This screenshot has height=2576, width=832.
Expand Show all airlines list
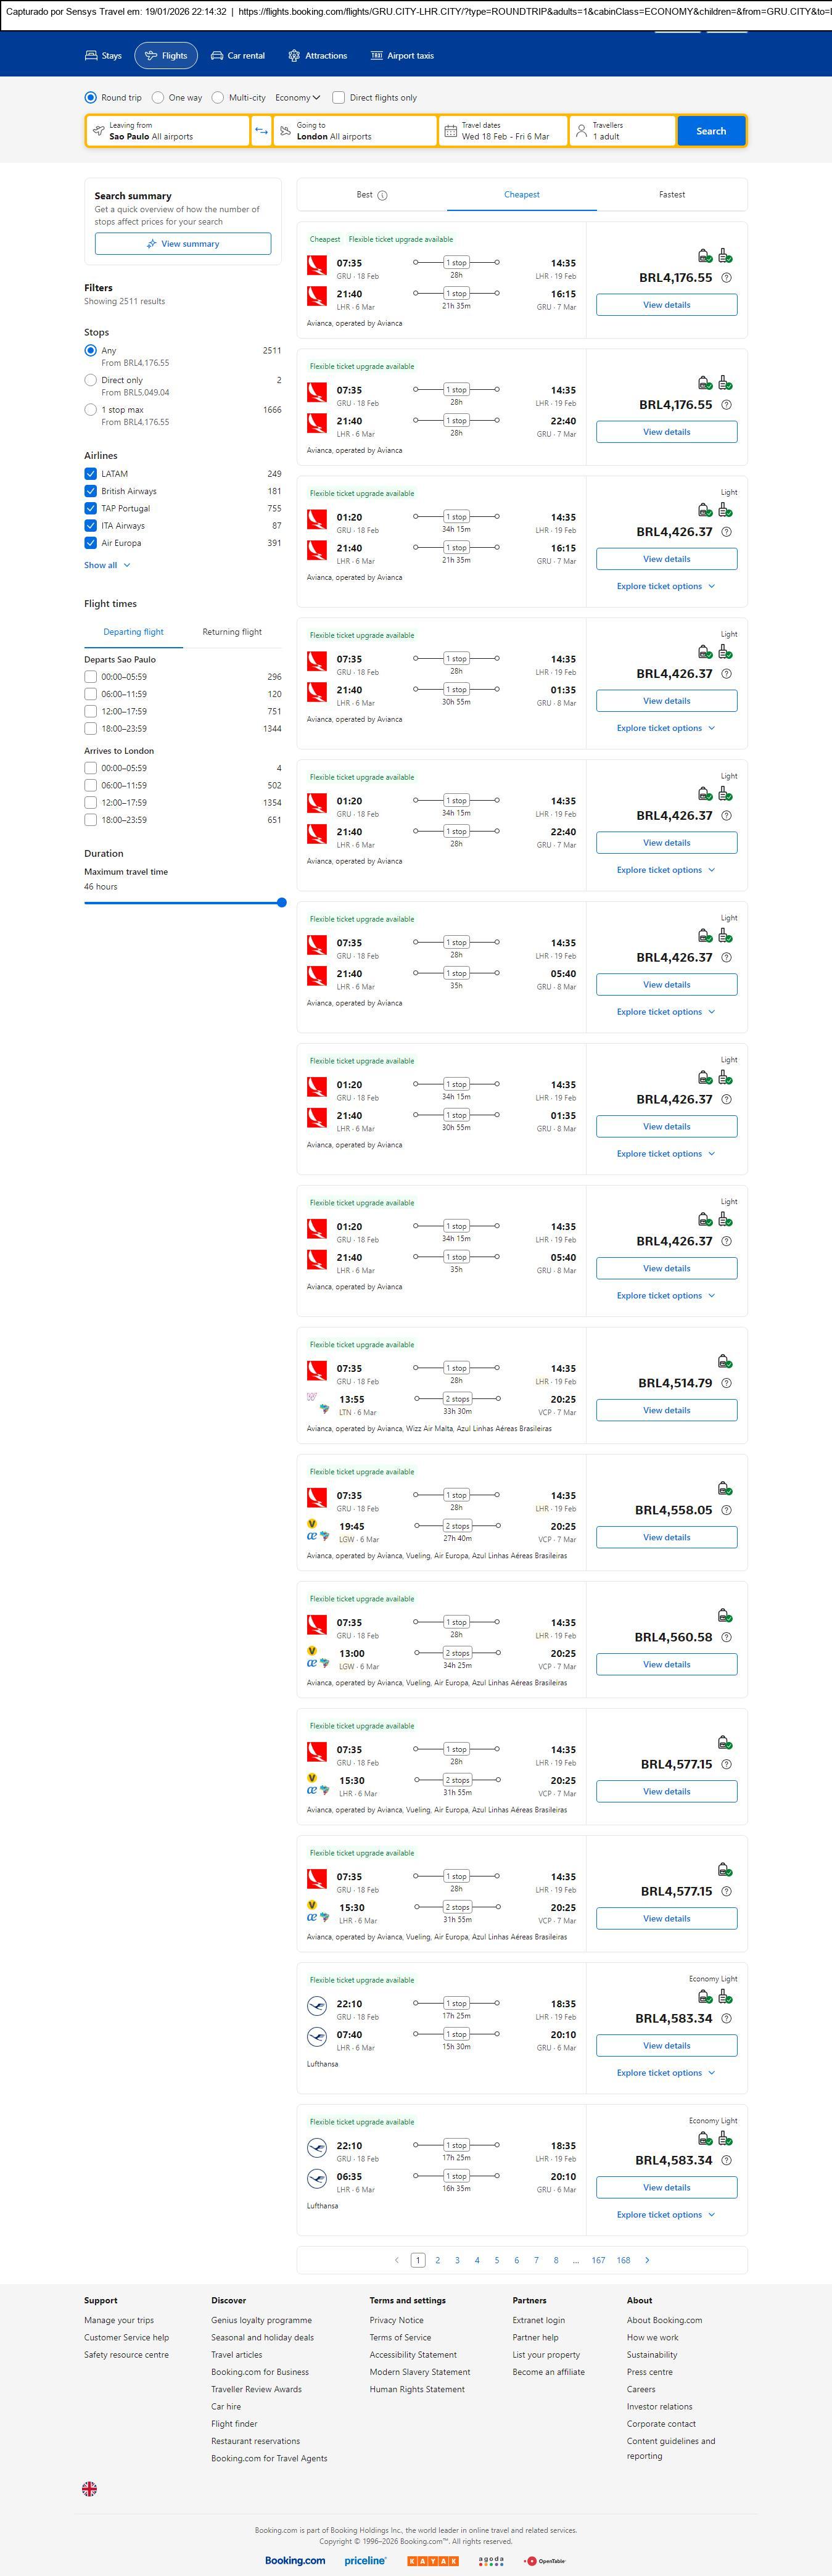107,566
